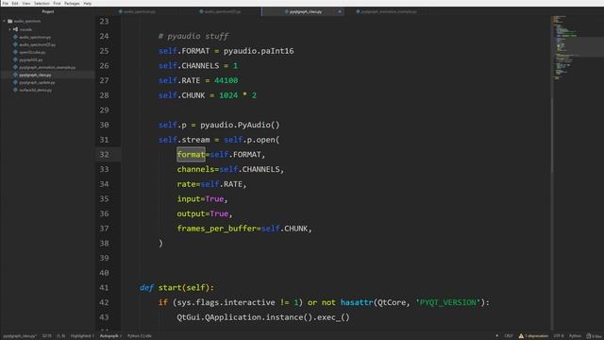Open the CRLF line ending selector
This screenshot has height=340, width=604.
(x=509, y=336)
